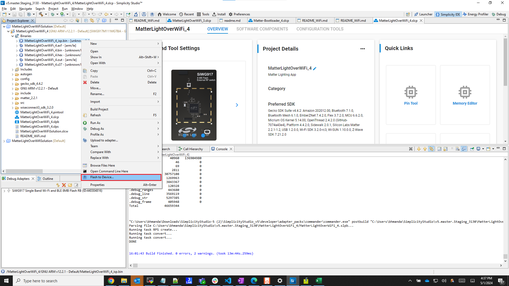Open the Project menu in menu bar
Image resolution: width=509 pixels, height=286 pixels.
[x=53, y=9]
